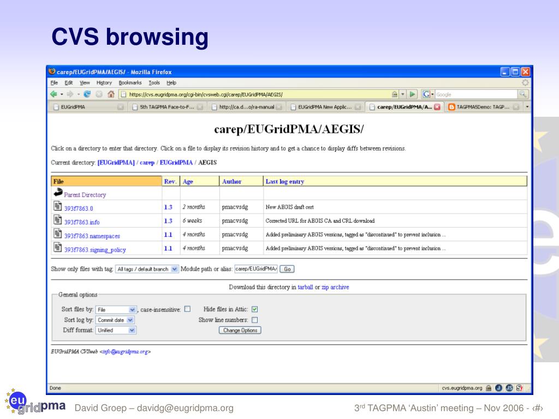Viewport: 559px width, 419px height.
Task: Click the blue J status bar icon
Action: pos(499,388)
